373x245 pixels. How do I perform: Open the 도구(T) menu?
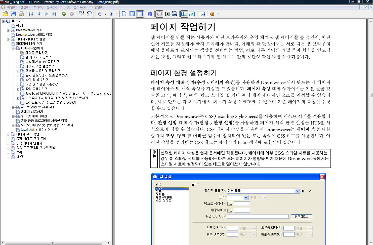click(x=65, y=7)
